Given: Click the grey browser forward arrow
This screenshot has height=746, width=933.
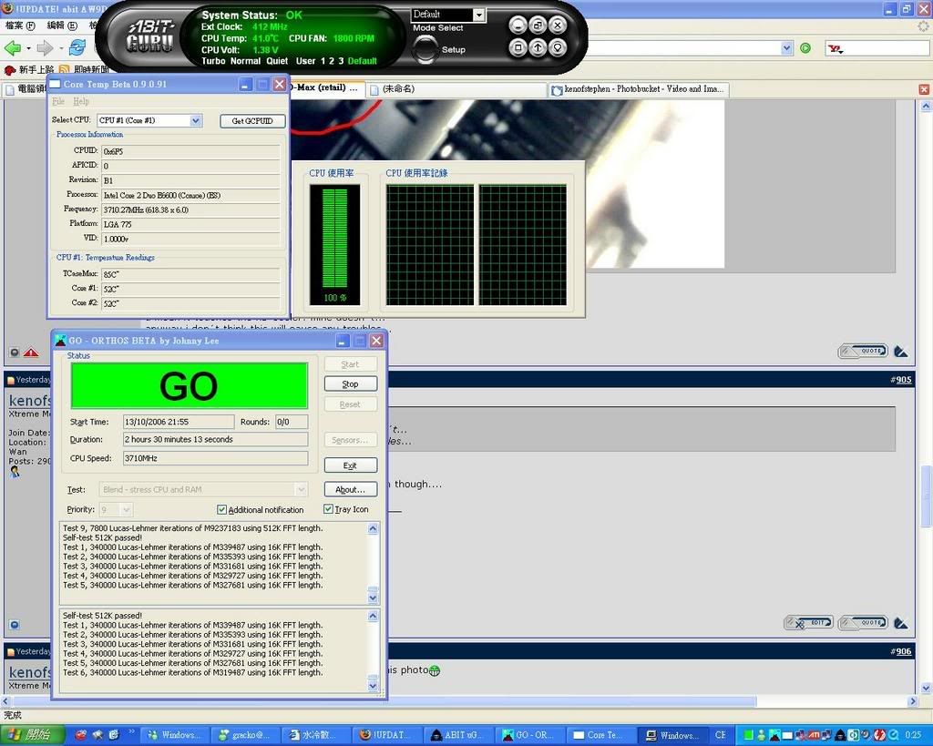Looking at the screenshot, I should click(x=45, y=47).
